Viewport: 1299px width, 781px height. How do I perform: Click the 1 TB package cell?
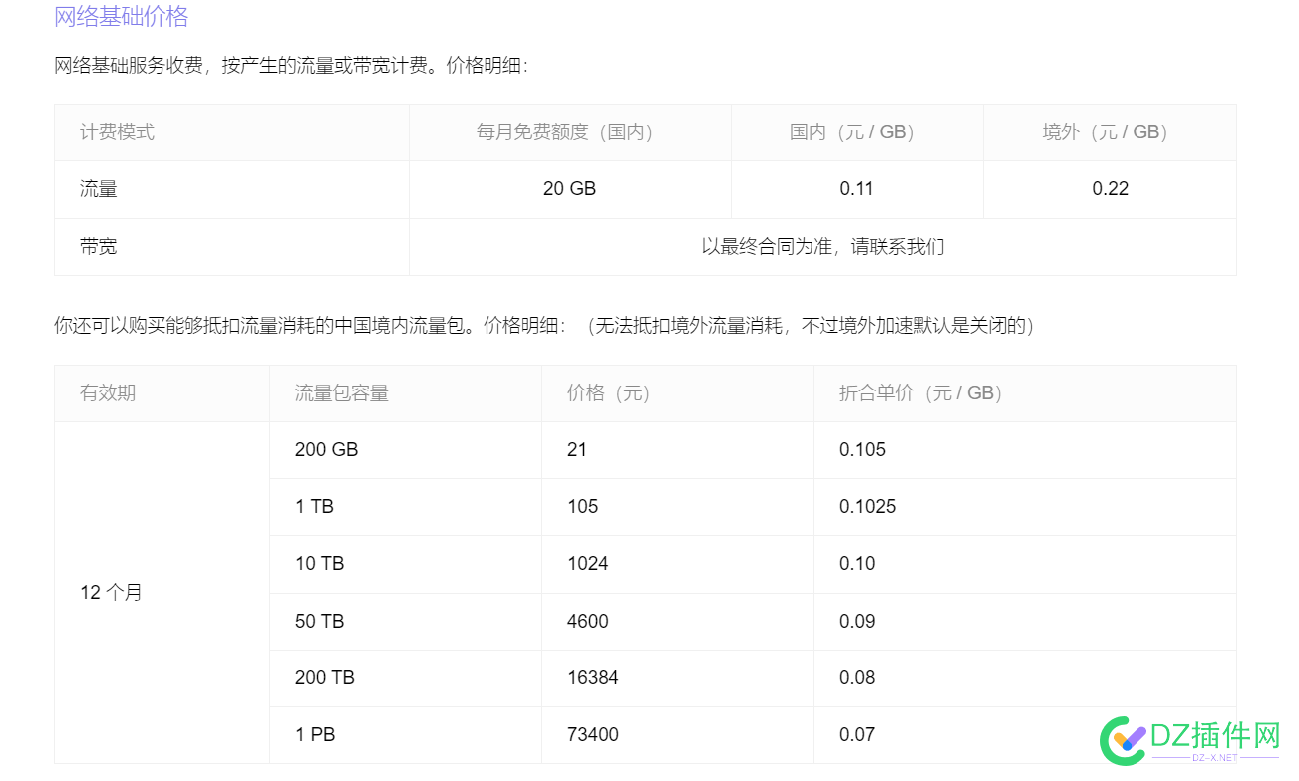pos(406,507)
